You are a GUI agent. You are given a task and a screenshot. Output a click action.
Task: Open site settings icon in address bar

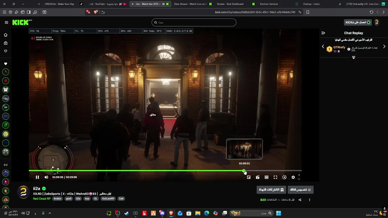coord(300,12)
